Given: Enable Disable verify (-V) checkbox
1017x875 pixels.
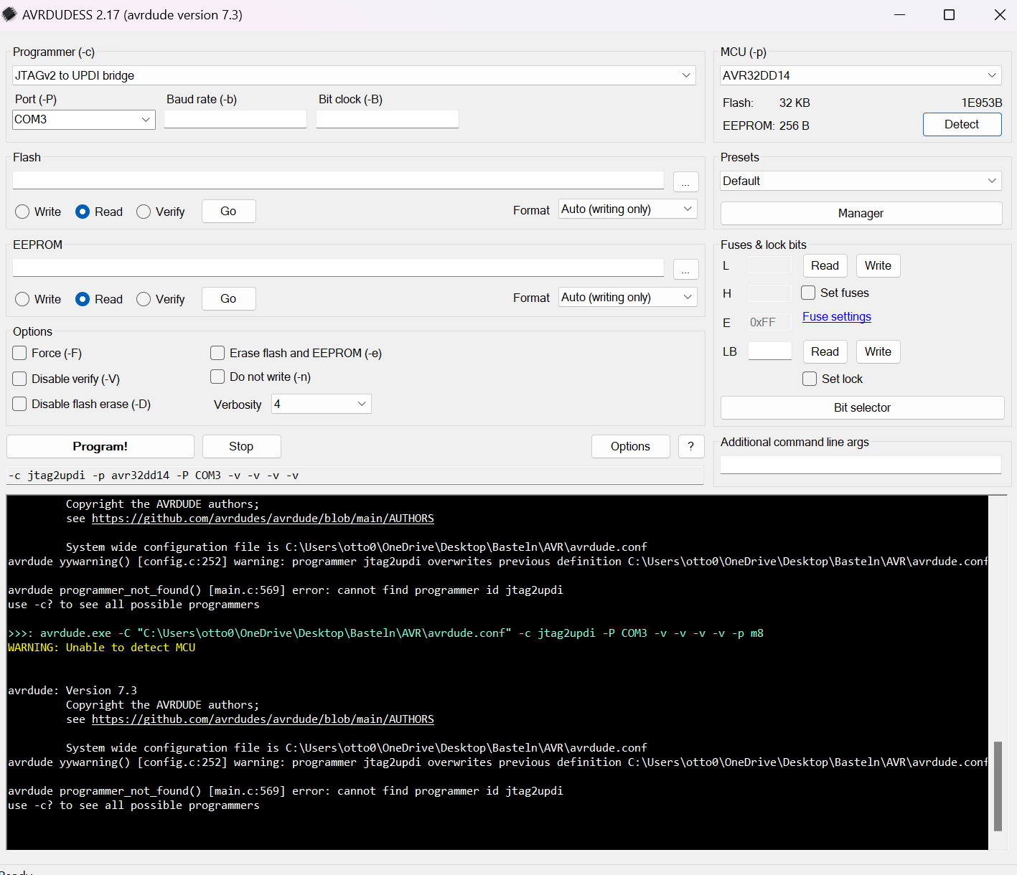Looking at the screenshot, I should 19,379.
